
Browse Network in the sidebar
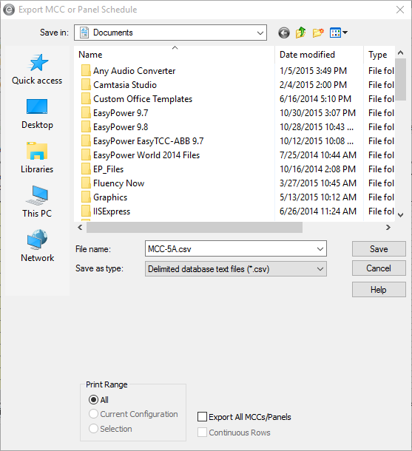pyautogui.click(x=37, y=246)
